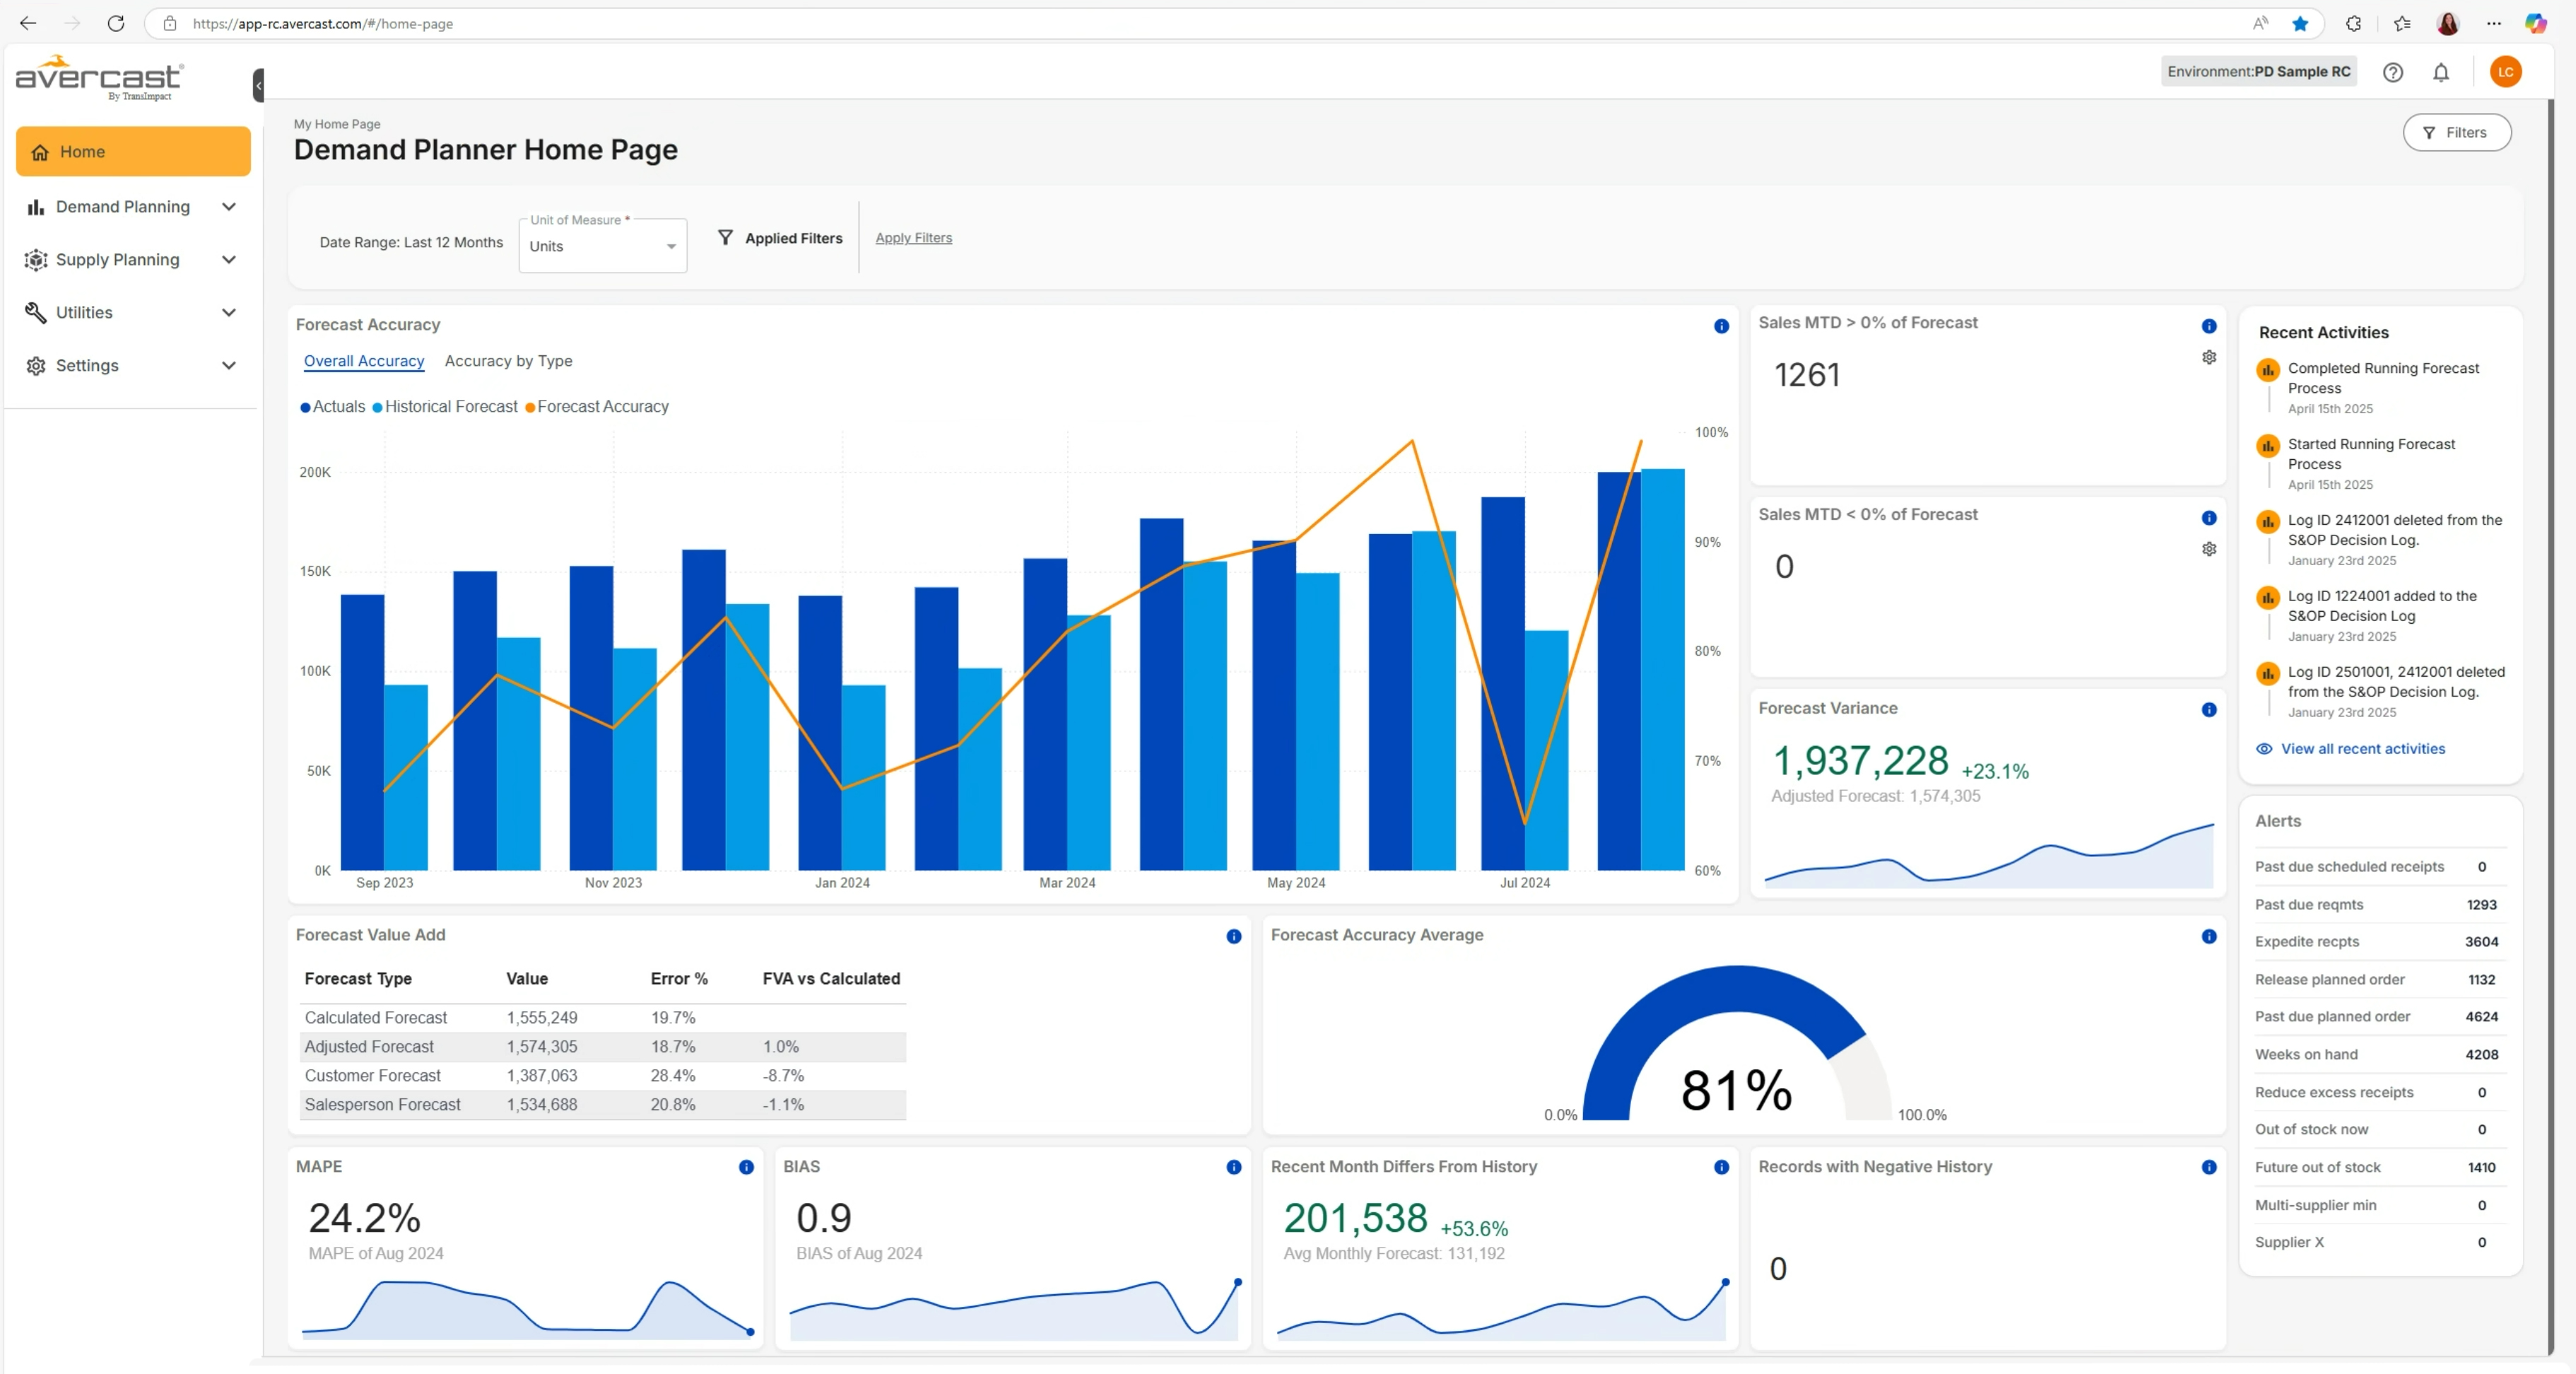This screenshot has height=1374, width=2576.
Task: Click the Apply Filters link
Action: 913,238
